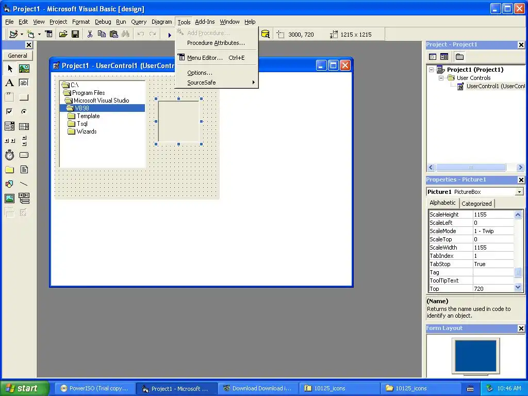Close the Form Layout panel
Image resolution: width=528 pixels, height=396 pixels.
click(521, 328)
